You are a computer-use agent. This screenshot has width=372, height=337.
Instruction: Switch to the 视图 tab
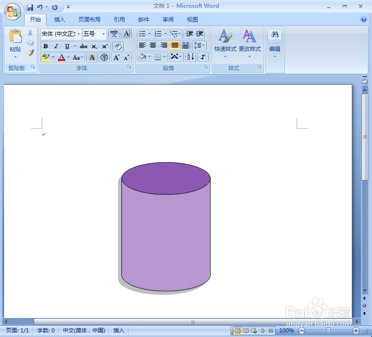point(192,19)
